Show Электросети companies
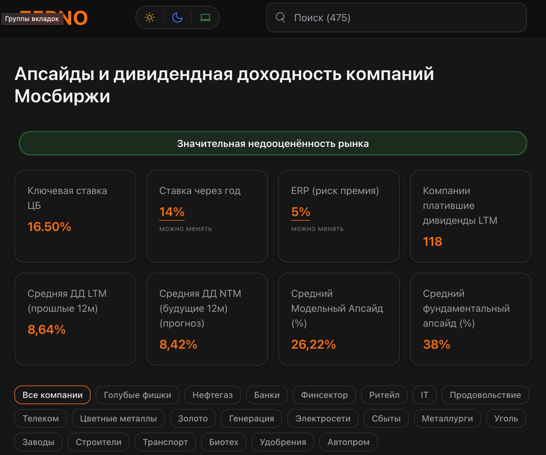The height and width of the screenshot is (455, 546). click(x=323, y=418)
